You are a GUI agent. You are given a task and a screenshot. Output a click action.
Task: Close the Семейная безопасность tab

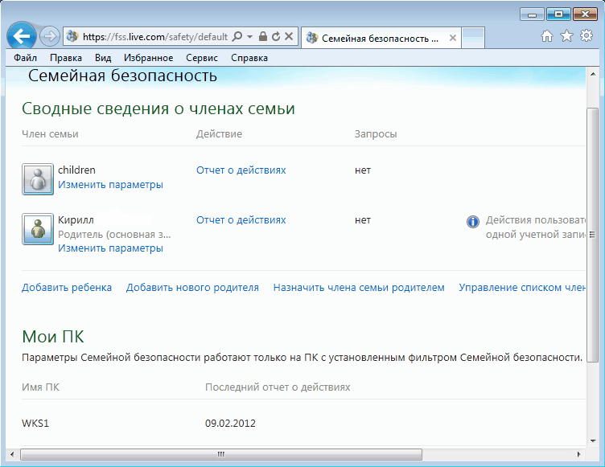(453, 38)
